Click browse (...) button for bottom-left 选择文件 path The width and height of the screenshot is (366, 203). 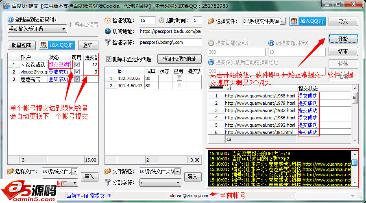pos(74,172)
